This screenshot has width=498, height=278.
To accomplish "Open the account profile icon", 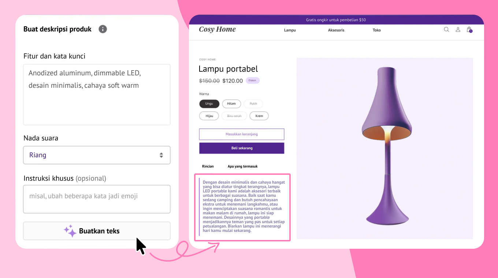I will coord(458,30).
